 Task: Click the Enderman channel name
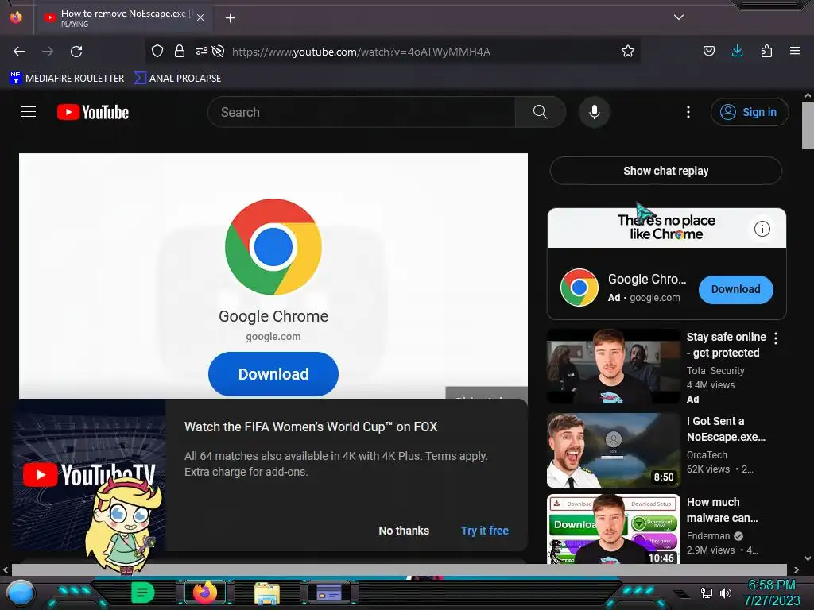coord(708,536)
